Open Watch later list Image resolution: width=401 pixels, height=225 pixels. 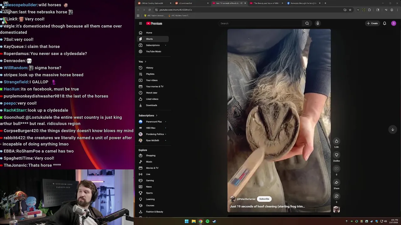tap(153, 93)
